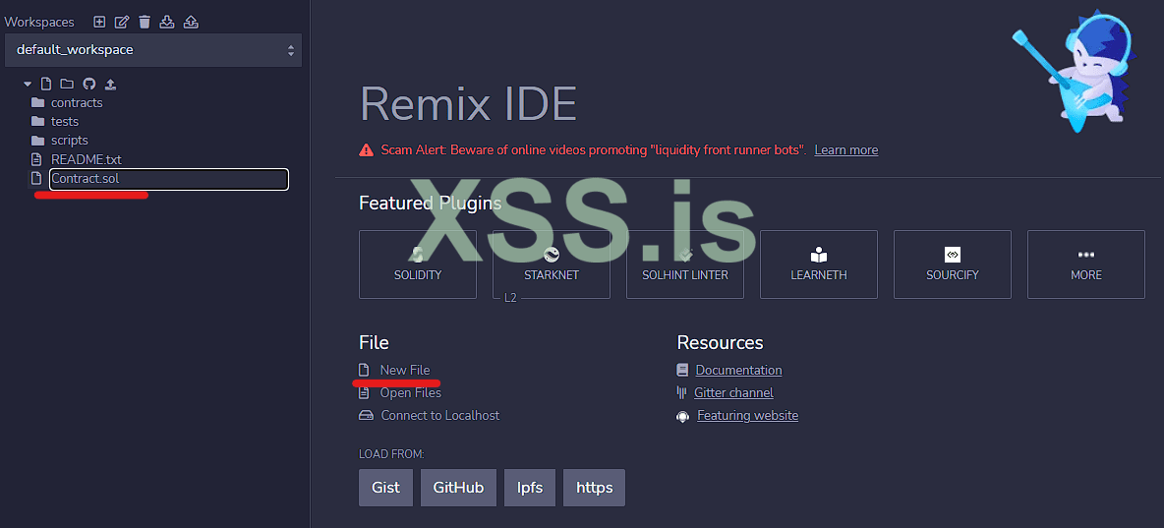Viewport: 1164px width, 528px height.
Task: Click the Remix IDE title
Action: 468,103
